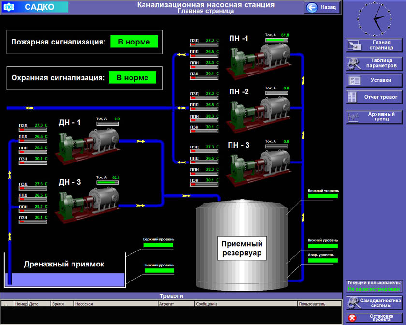Open Гланая страница main page
The image size is (406, 325).
pyautogui.click(x=374, y=45)
